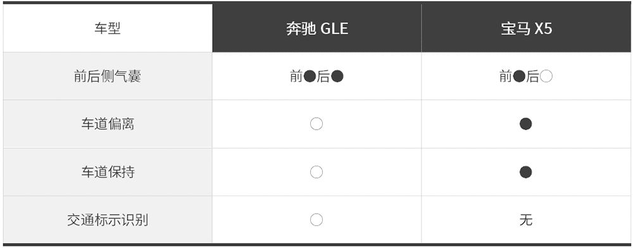Click hollow rear airbag circle under 宝马 X5
This screenshot has height=248, width=633.
coord(546,76)
